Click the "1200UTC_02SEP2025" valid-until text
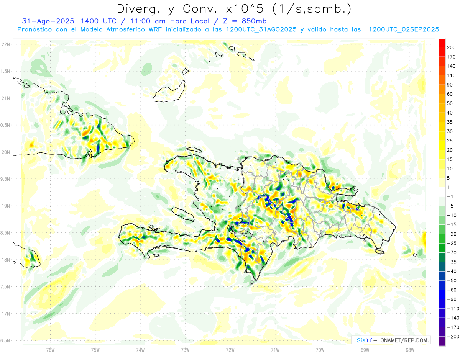 click(x=404, y=29)
